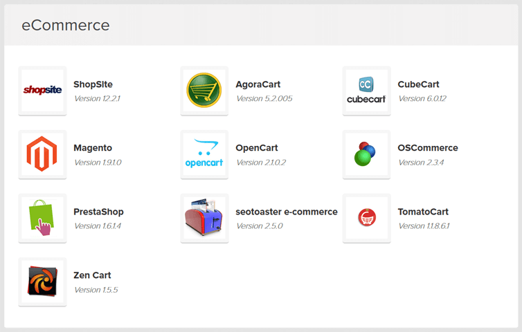522x332 pixels.
Task: Click the text Version 6.0.12
Action: (422, 98)
